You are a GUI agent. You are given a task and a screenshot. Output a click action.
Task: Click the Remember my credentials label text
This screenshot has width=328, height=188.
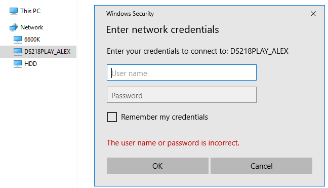(165, 117)
